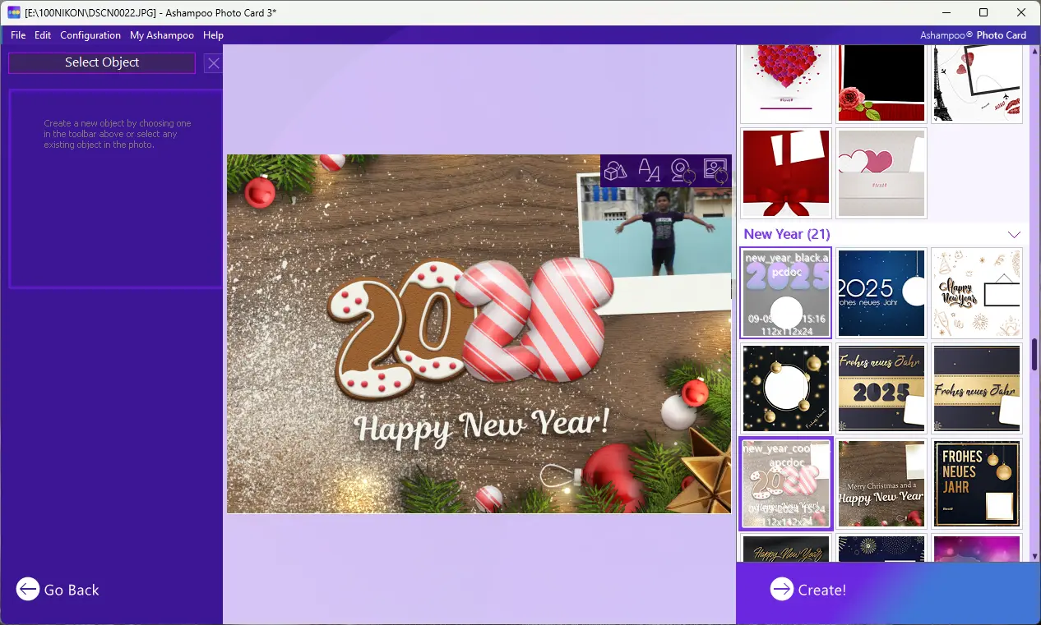Click the Ashampoo Photo Card app icon
Image resolution: width=1041 pixels, height=625 pixels.
coord(13,12)
